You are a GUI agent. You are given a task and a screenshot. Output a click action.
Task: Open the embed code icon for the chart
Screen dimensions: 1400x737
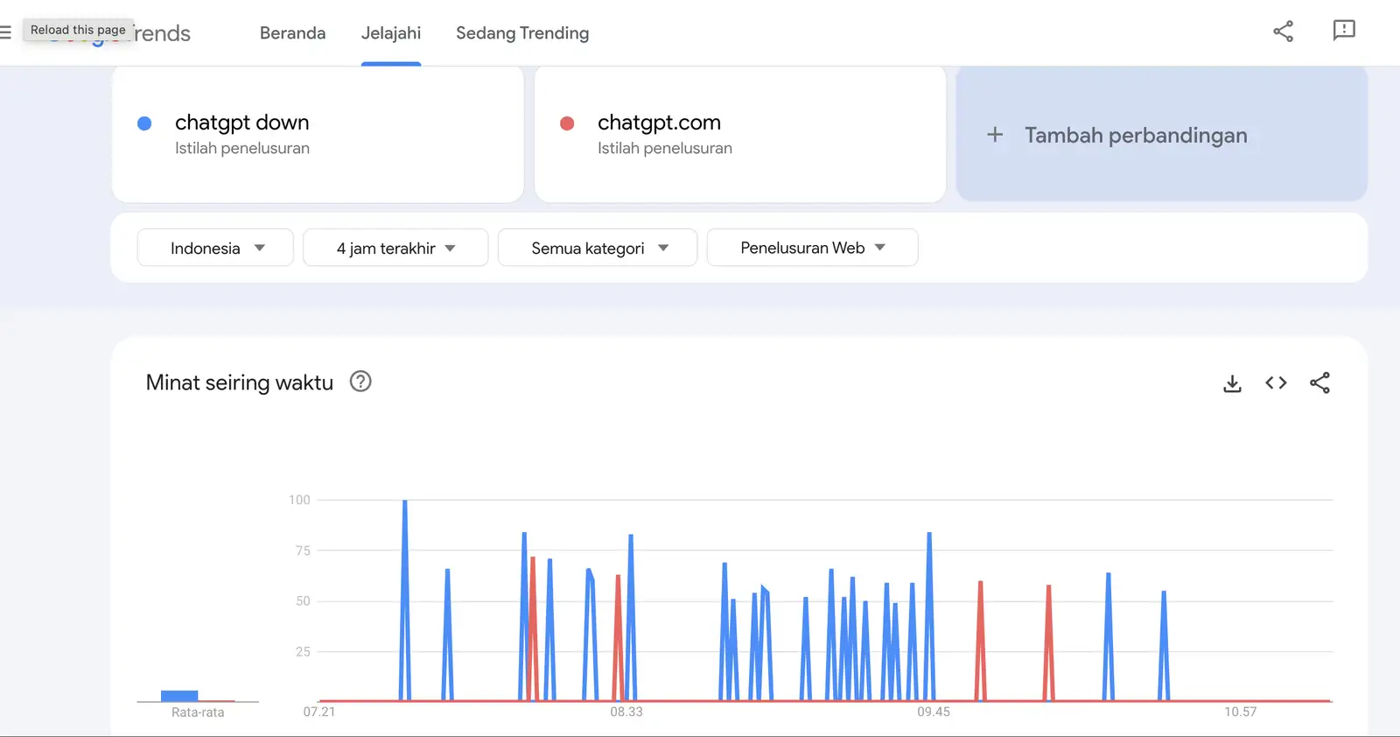click(x=1276, y=383)
